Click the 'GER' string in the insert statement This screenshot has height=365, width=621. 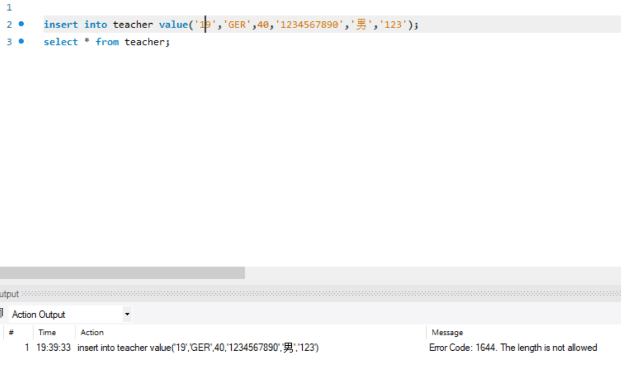[x=237, y=25]
